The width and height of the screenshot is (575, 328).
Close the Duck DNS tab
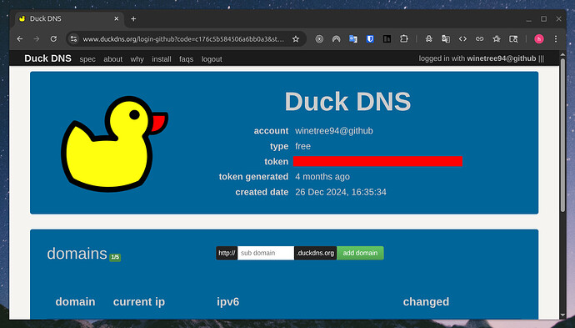(116, 18)
